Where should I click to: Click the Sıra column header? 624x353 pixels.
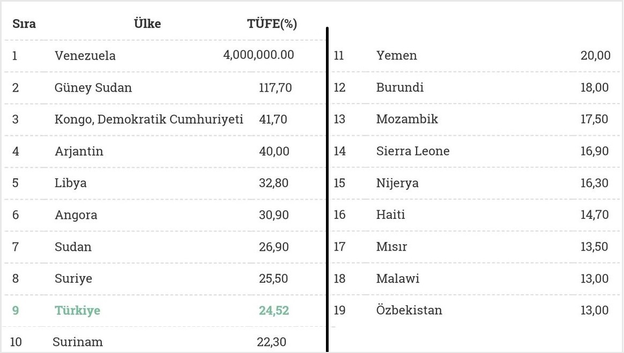(24, 24)
